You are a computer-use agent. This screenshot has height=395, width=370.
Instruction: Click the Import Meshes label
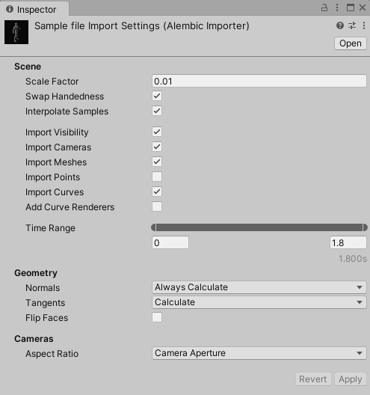point(56,162)
